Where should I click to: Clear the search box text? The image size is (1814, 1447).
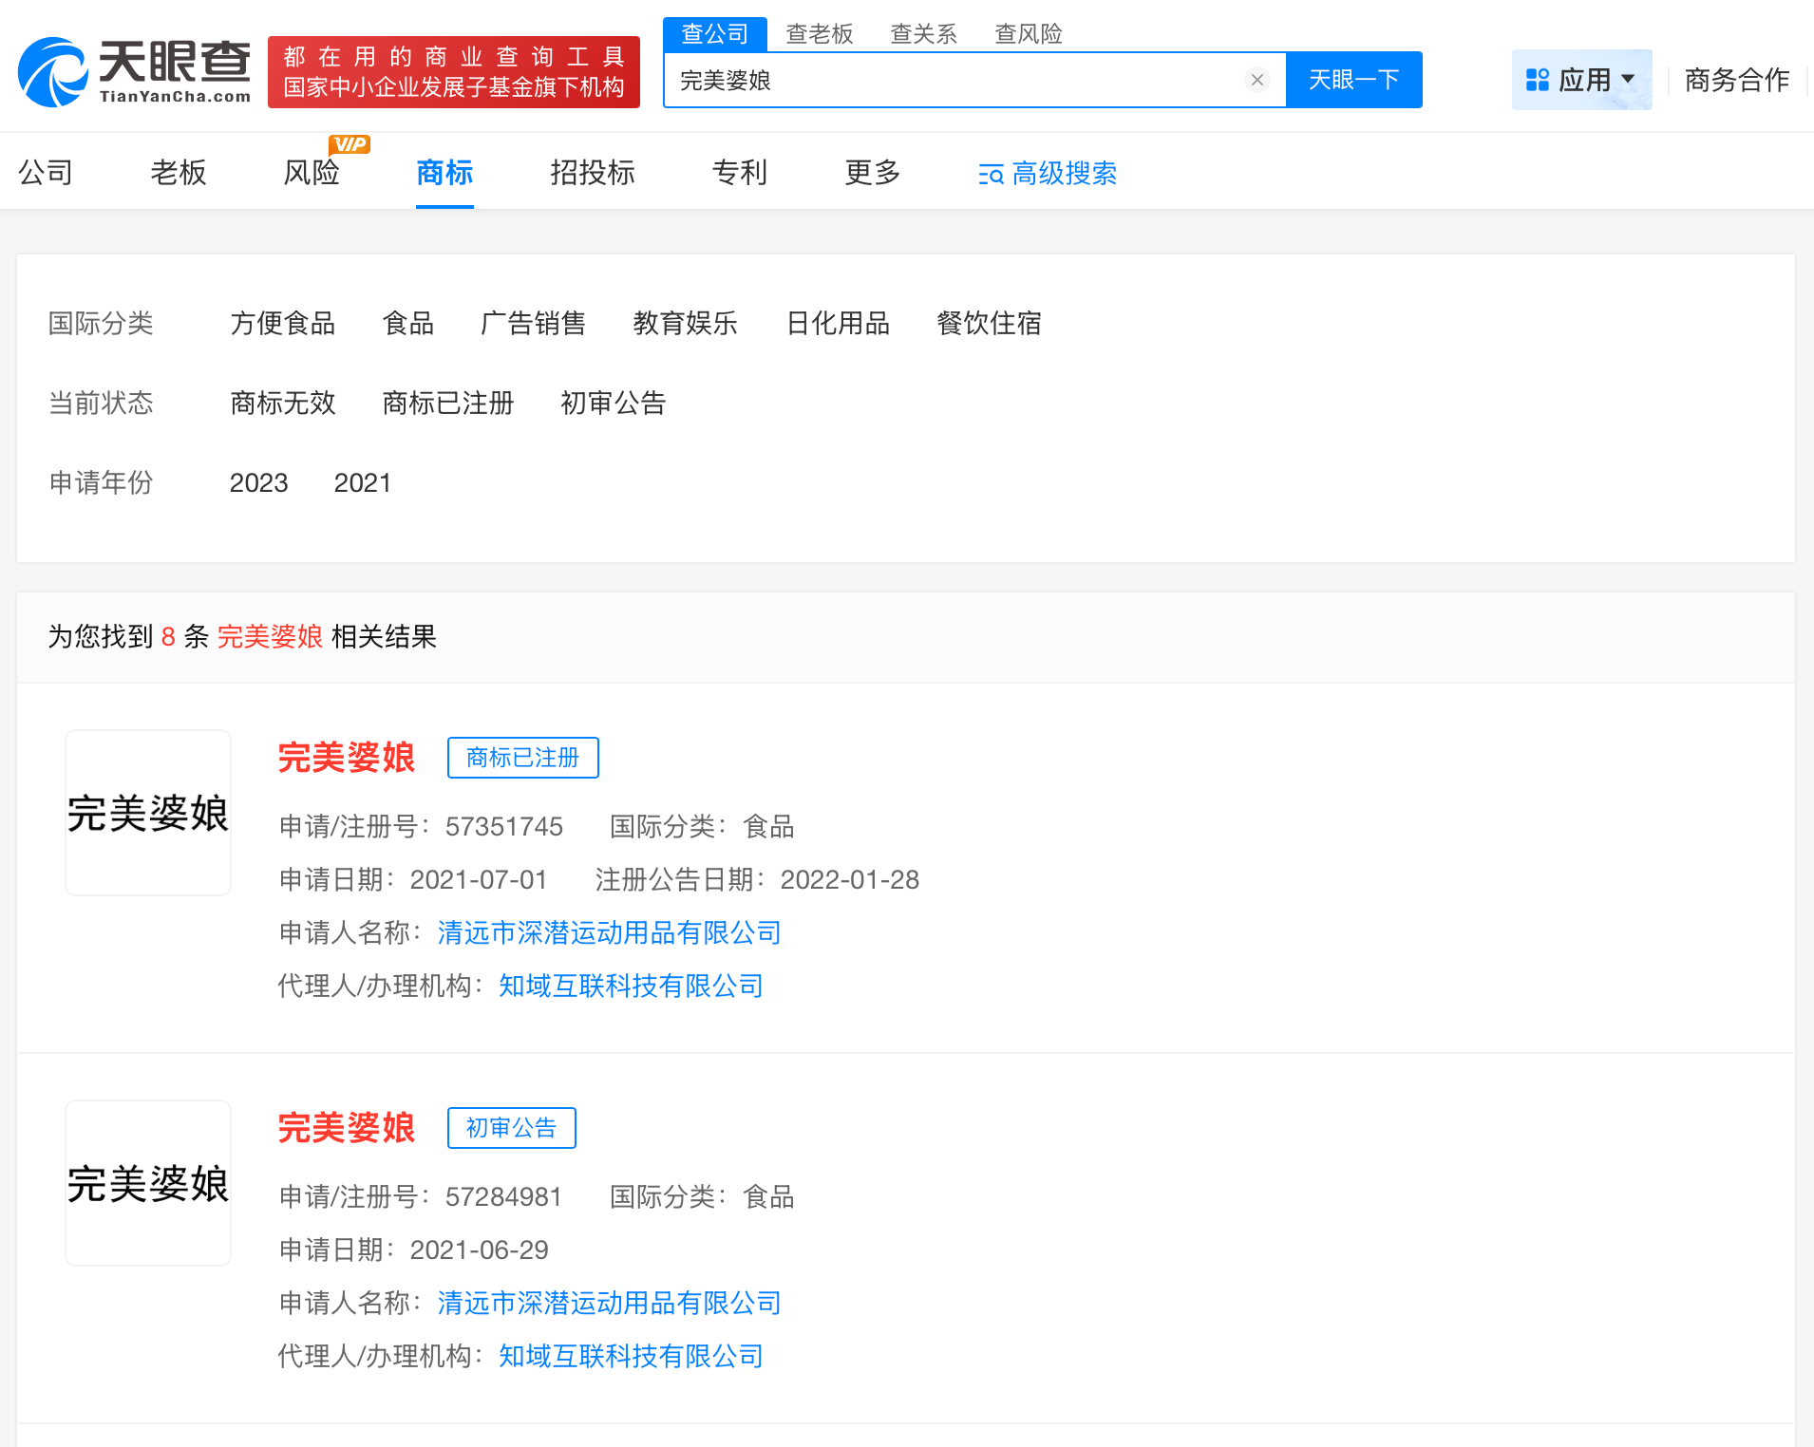(1257, 80)
